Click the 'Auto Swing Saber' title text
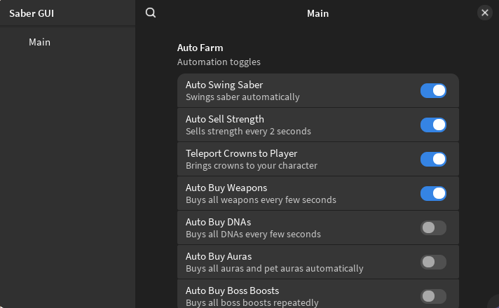Viewport: 499px width, 308px height. (224, 85)
